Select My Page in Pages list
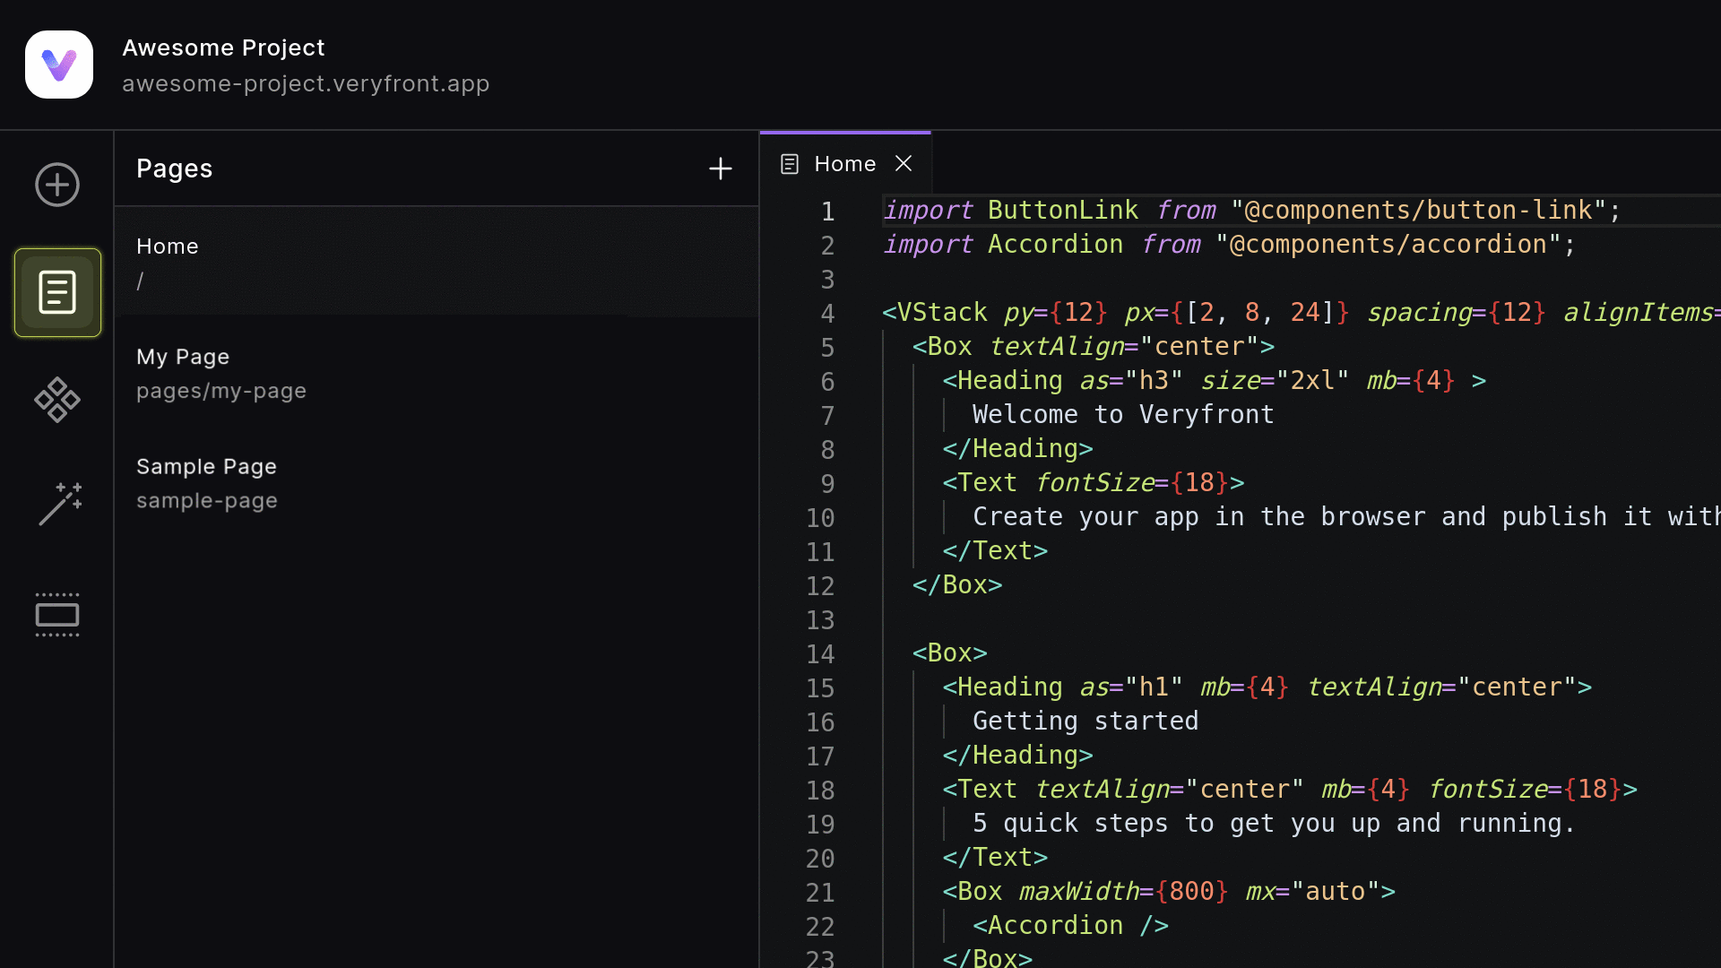Image resolution: width=1721 pixels, height=968 pixels. pyautogui.click(x=437, y=373)
